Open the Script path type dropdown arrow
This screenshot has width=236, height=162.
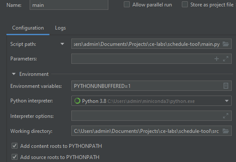pyautogui.click(x=62, y=44)
